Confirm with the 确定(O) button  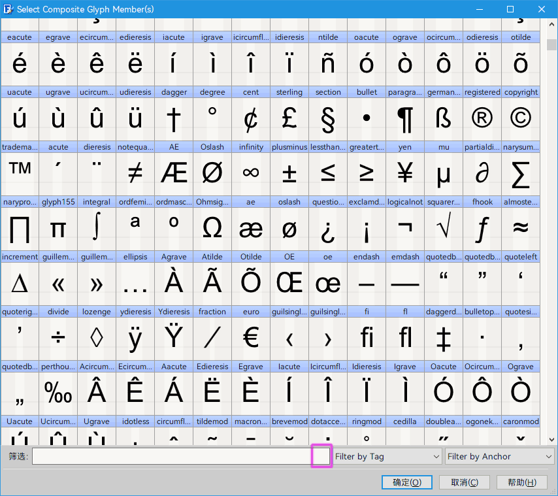coord(407,482)
